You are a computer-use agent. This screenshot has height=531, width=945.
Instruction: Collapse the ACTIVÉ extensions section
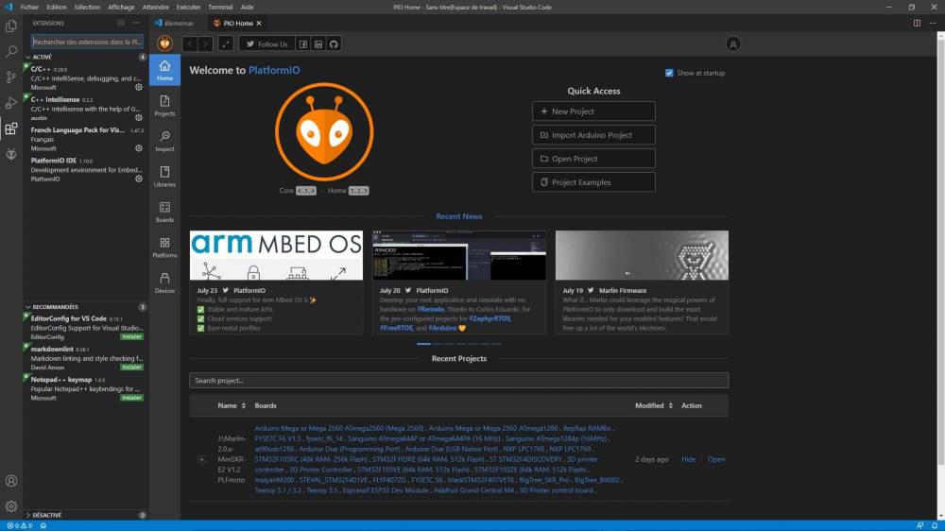point(27,57)
